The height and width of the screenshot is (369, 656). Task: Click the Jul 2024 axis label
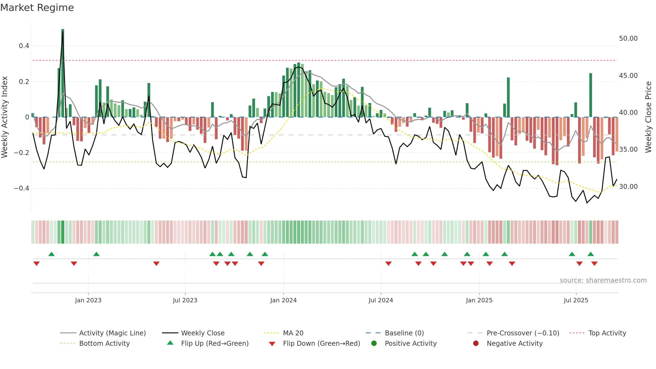coord(381,300)
